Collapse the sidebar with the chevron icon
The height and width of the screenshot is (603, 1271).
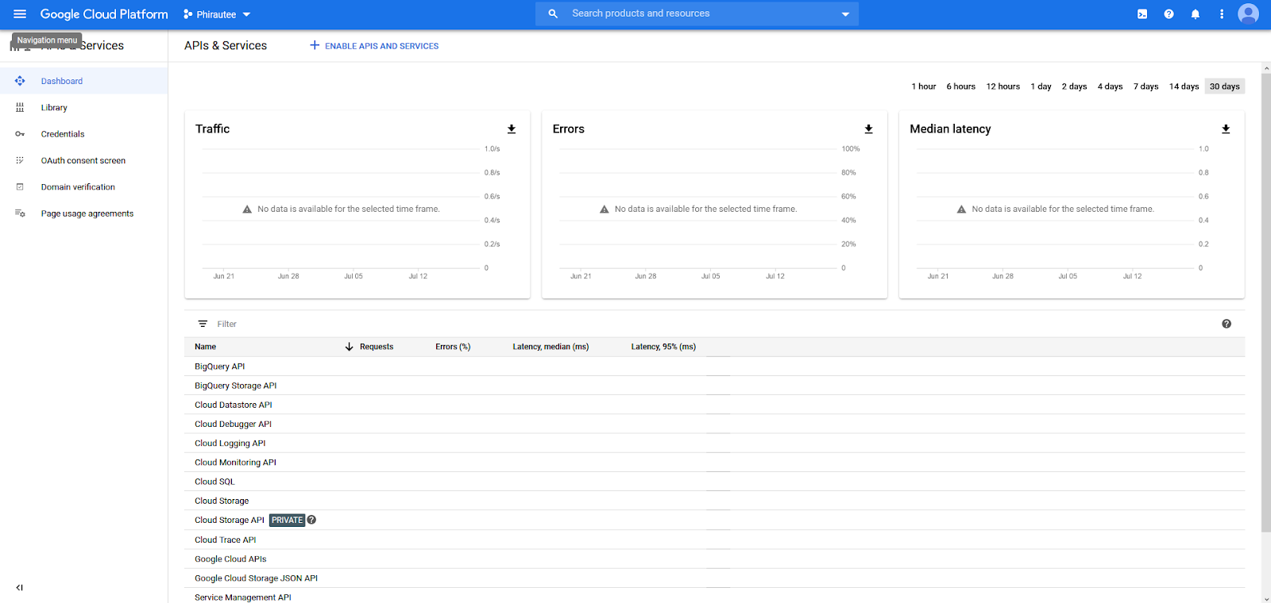(20, 588)
